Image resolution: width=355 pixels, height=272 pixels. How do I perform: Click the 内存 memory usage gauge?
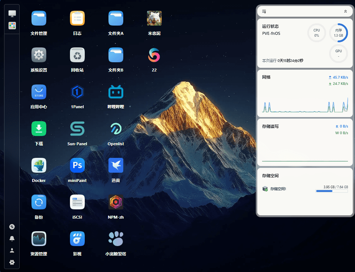coord(338,33)
